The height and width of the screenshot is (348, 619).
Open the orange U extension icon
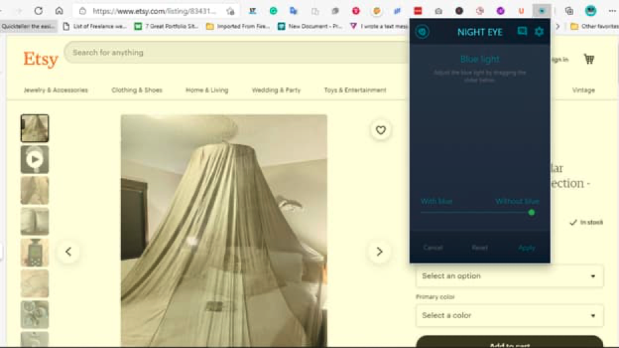(521, 11)
